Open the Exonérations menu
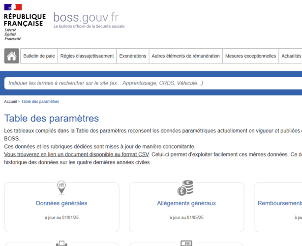 coord(132,56)
